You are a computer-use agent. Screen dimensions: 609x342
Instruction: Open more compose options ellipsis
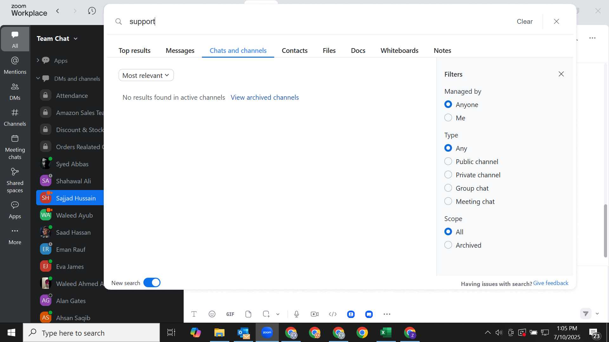tap(387, 314)
